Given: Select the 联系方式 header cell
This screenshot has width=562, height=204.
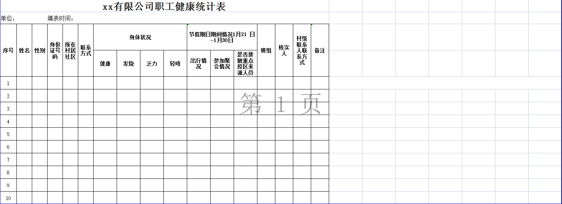Looking at the screenshot, I should coord(86,50).
